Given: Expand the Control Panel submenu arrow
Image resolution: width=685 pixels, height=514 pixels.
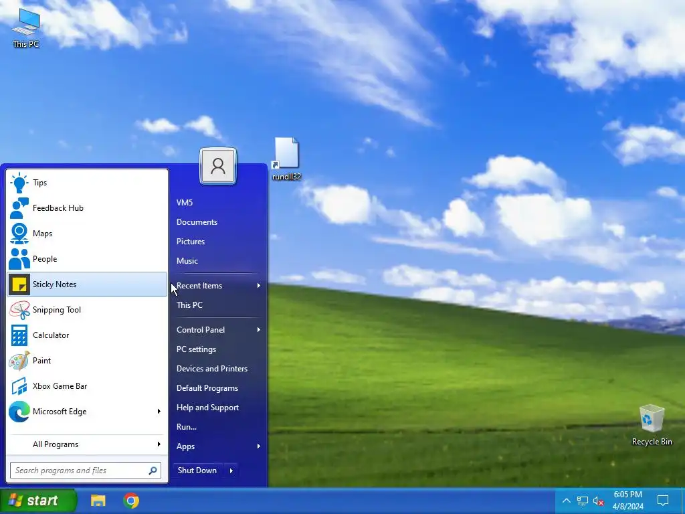Looking at the screenshot, I should click(x=259, y=329).
